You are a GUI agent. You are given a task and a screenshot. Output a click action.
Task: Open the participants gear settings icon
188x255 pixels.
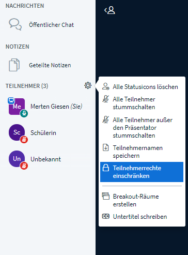click(88, 85)
